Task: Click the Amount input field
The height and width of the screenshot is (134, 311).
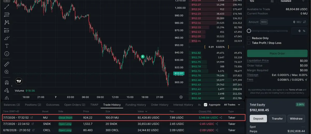Action: pos(277,22)
